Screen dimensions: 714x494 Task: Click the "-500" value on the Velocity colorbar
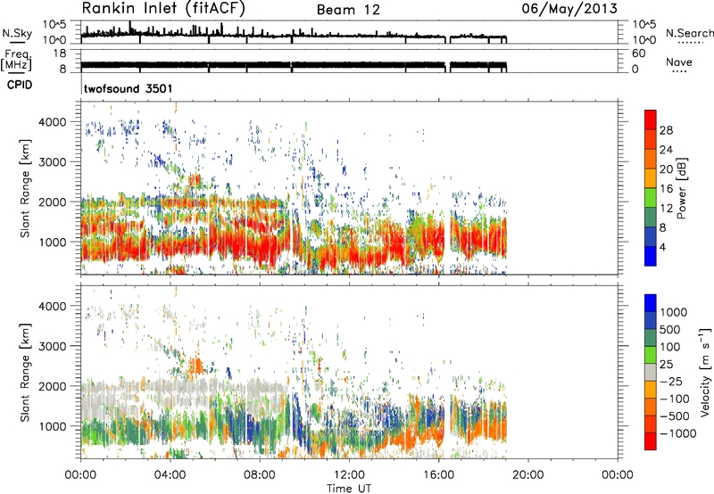[673, 416]
